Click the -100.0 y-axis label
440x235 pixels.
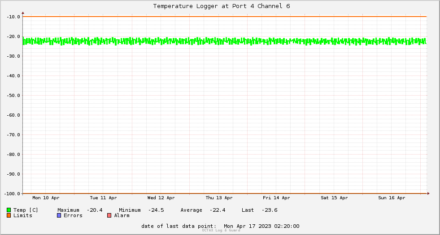[12, 193]
